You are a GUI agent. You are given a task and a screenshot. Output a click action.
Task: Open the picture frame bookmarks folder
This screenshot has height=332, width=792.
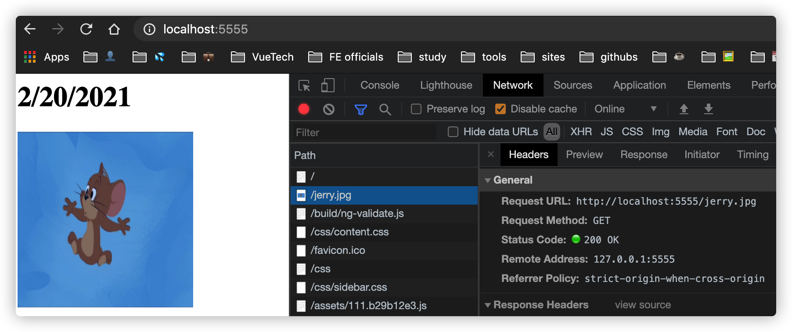pos(717,57)
